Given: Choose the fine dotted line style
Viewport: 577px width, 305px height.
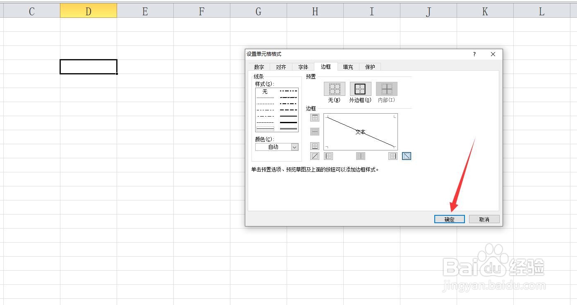Looking at the screenshot, I should pos(265,98).
